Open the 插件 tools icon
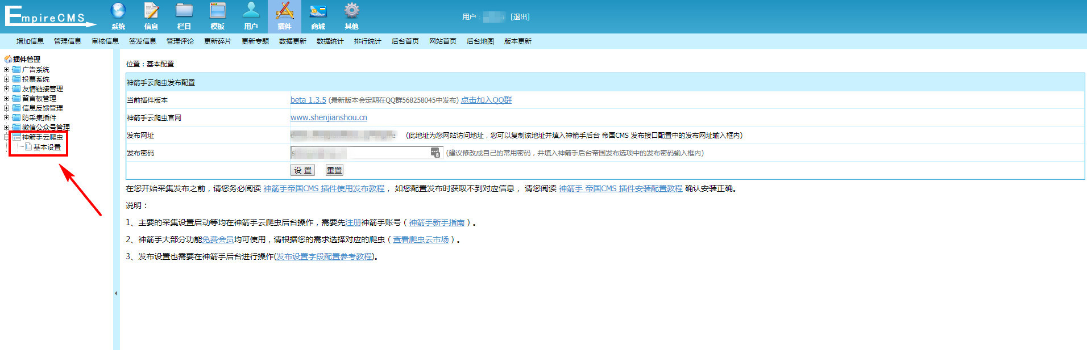The height and width of the screenshot is (350, 1087). coord(285,11)
